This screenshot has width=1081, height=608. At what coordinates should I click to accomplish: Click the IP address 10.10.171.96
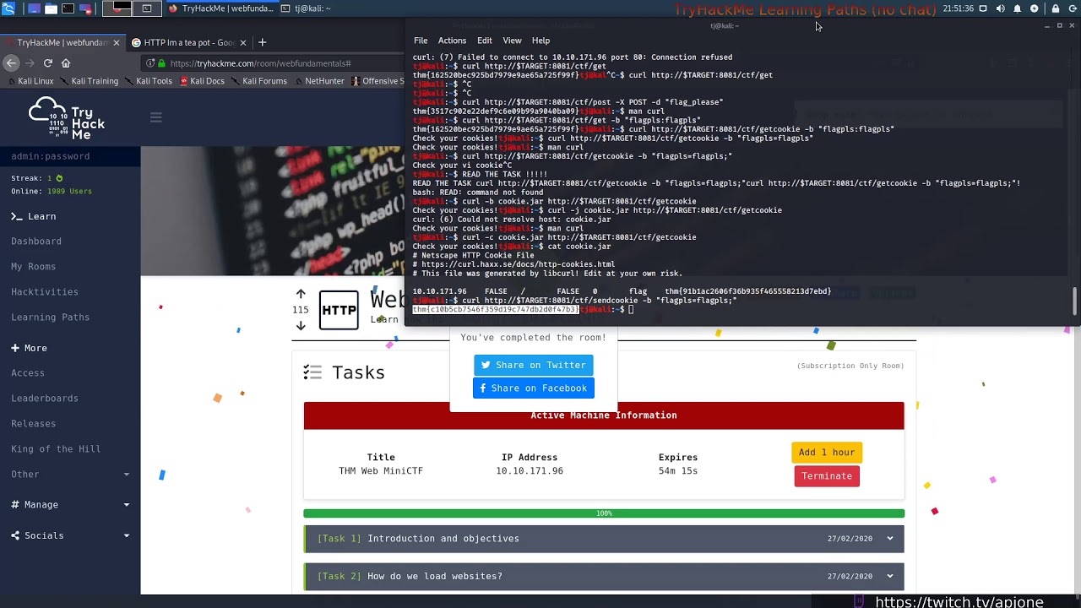(x=530, y=471)
